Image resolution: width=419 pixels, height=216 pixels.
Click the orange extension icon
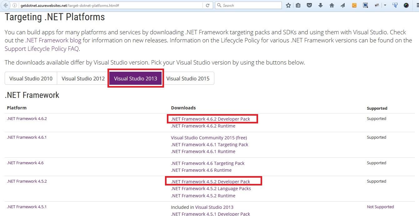coord(354,5)
